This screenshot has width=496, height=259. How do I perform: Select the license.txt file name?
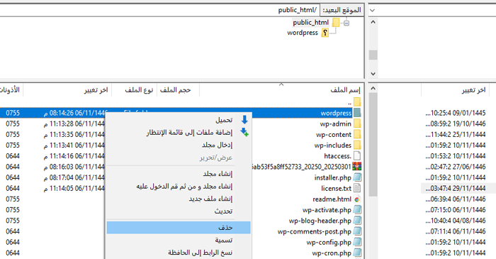(x=337, y=188)
